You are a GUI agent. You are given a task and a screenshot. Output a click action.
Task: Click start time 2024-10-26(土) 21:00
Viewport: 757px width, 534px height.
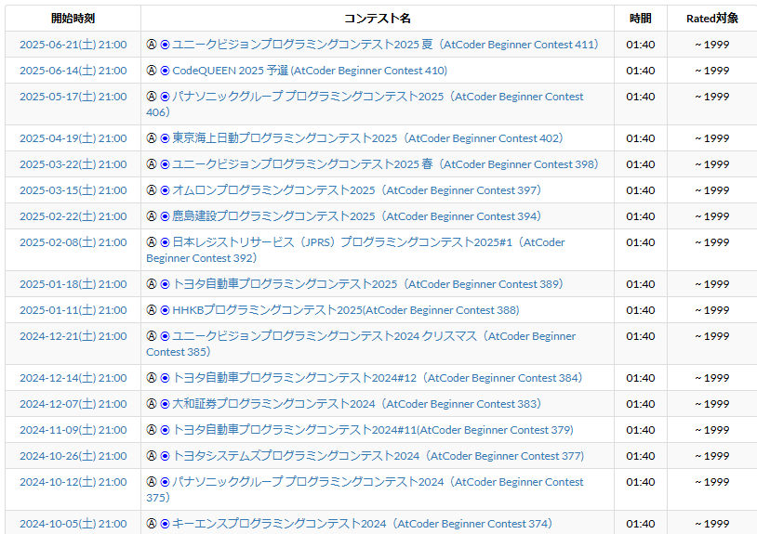pos(73,456)
